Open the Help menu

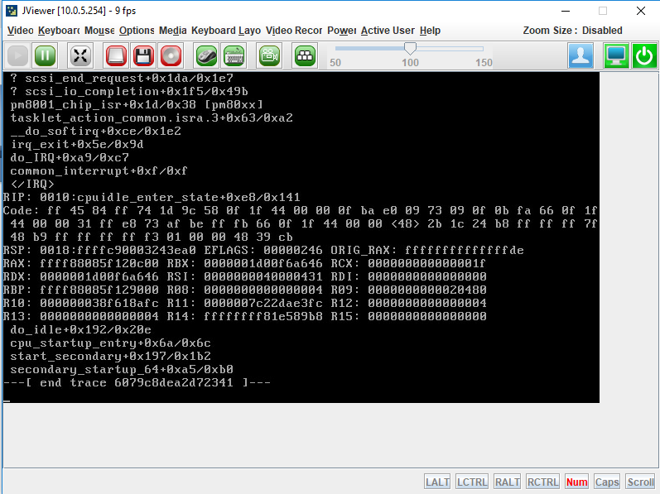pos(430,31)
